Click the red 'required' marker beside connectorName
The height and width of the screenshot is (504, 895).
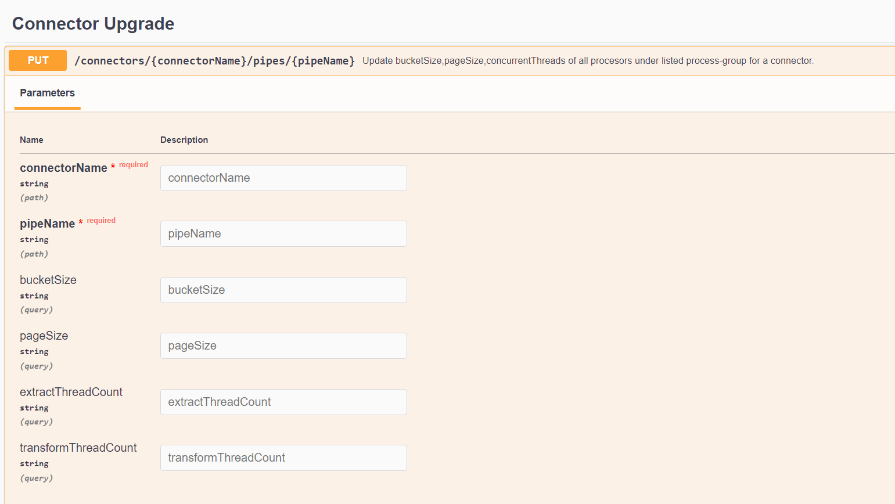[x=134, y=165]
